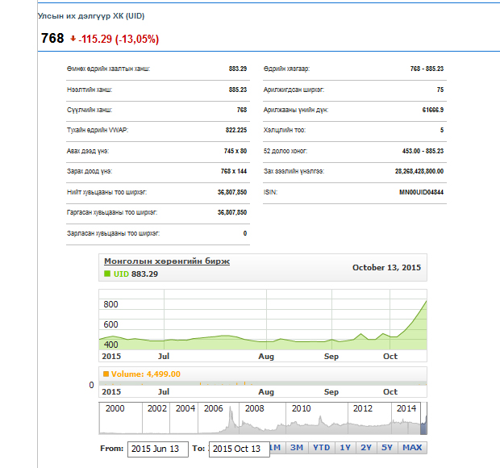Click the 2012 area in the overview timeline
Screen dimensions: 500x468
[362, 420]
